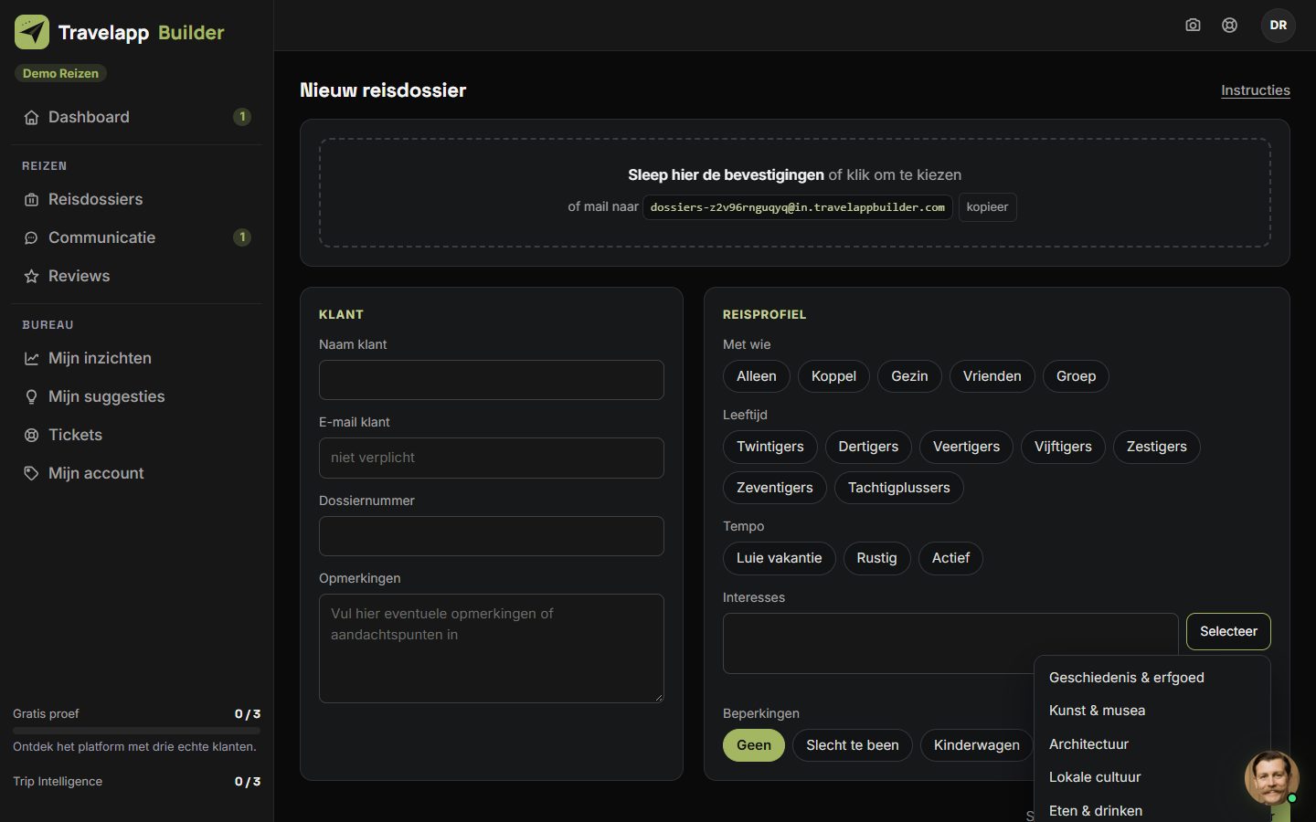
Task: Open the lifebuoy support icon in header
Action: 1230,26
